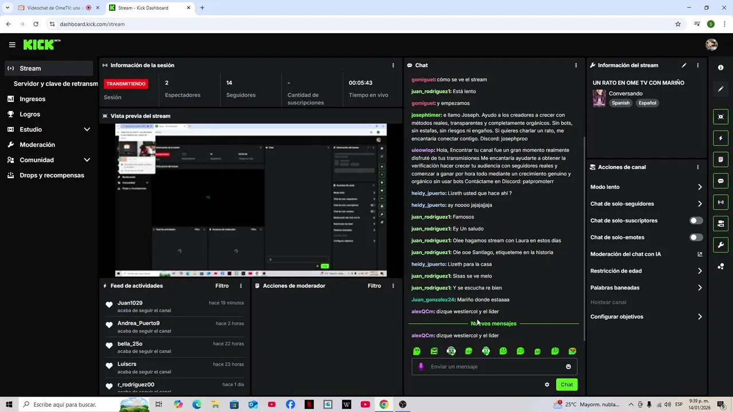Open the Restricción de edad options
This screenshot has height=412, width=733.
[647, 271]
